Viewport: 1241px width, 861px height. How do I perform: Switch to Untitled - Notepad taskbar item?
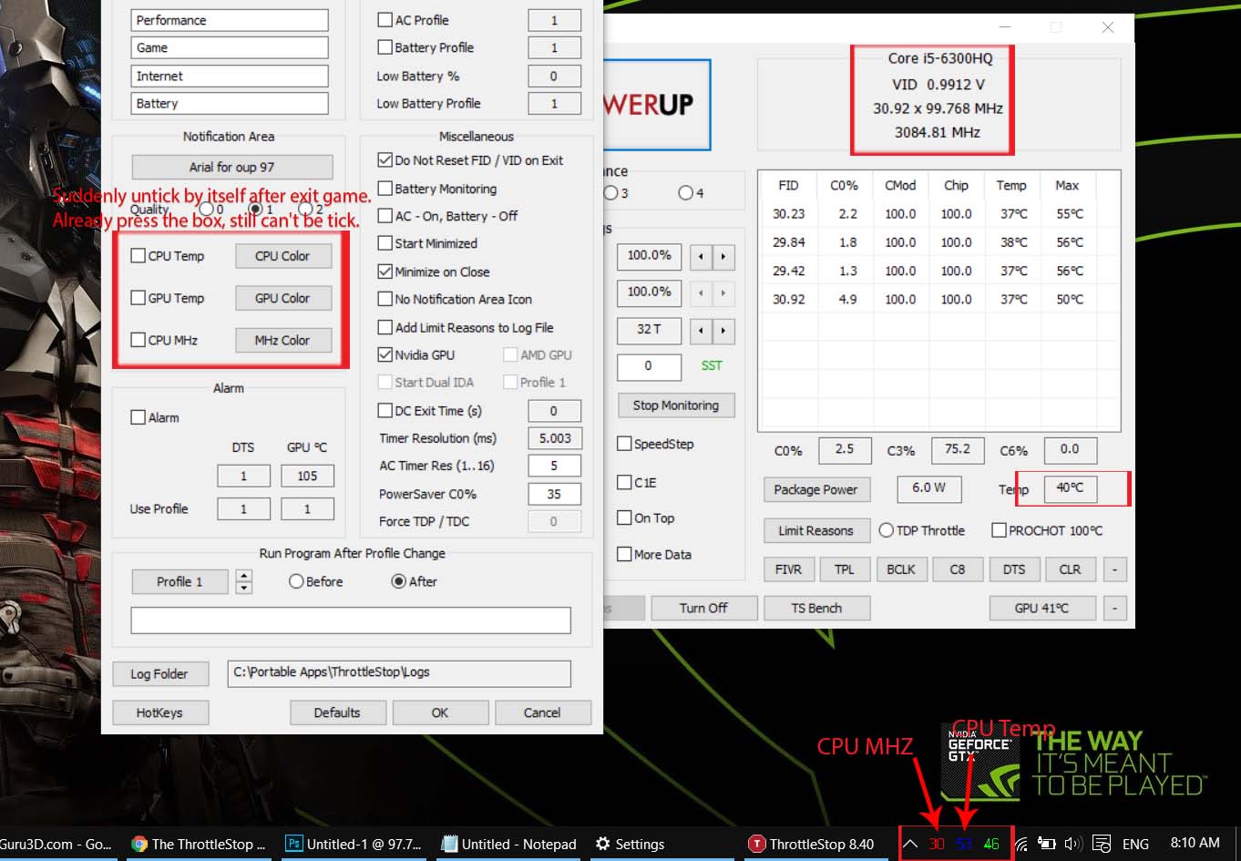click(508, 844)
